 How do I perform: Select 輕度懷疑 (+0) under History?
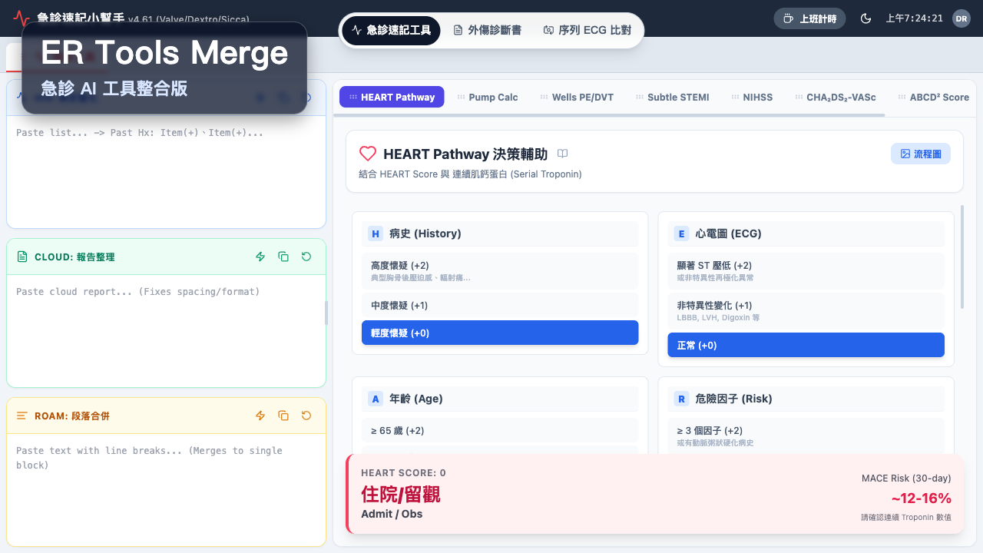(x=500, y=333)
